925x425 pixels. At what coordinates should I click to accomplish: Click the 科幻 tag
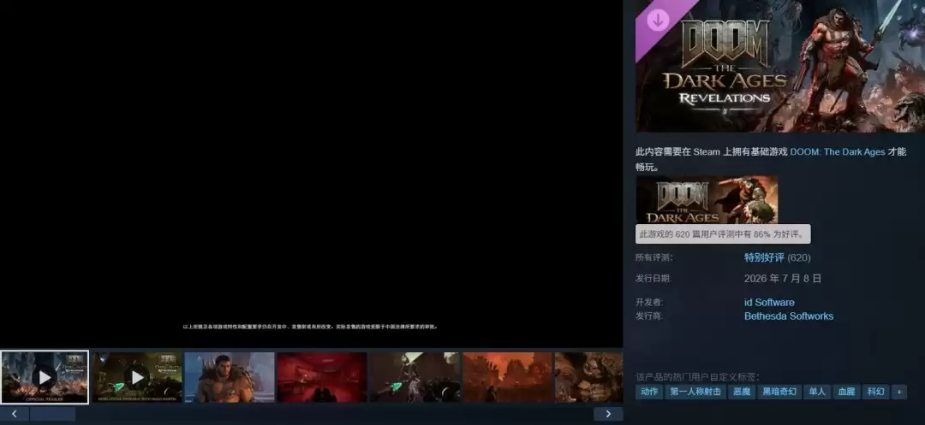(x=875, y=392)
